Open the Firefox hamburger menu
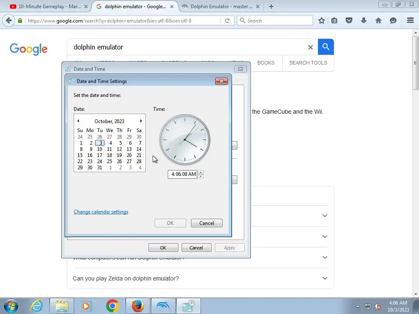 [410, 20]
